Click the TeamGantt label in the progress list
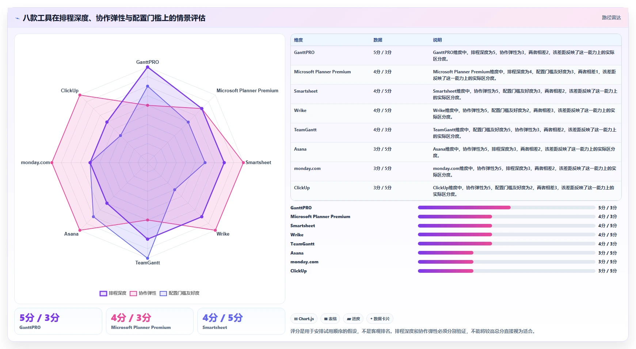The image size is (636, 349). tap(302, 244)
